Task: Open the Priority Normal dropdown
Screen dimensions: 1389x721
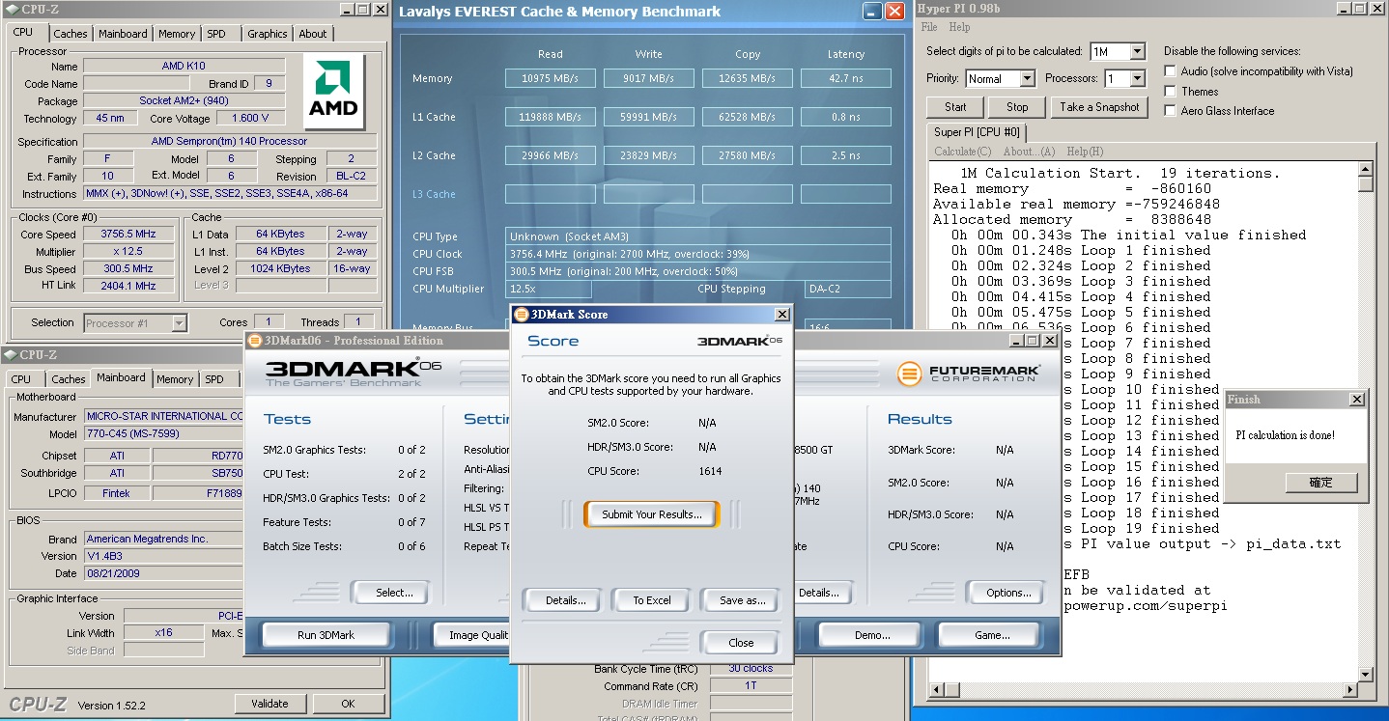Action: tap(1027, 78)
